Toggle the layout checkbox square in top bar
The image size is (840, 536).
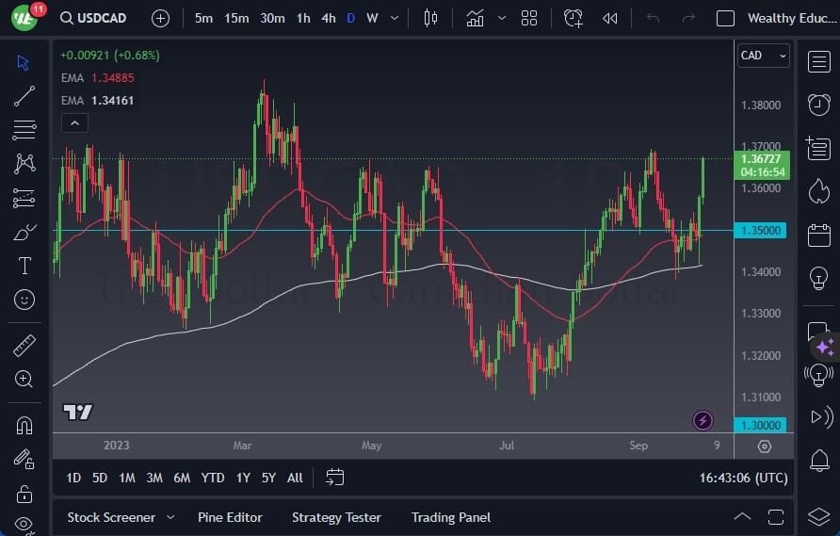725,18
